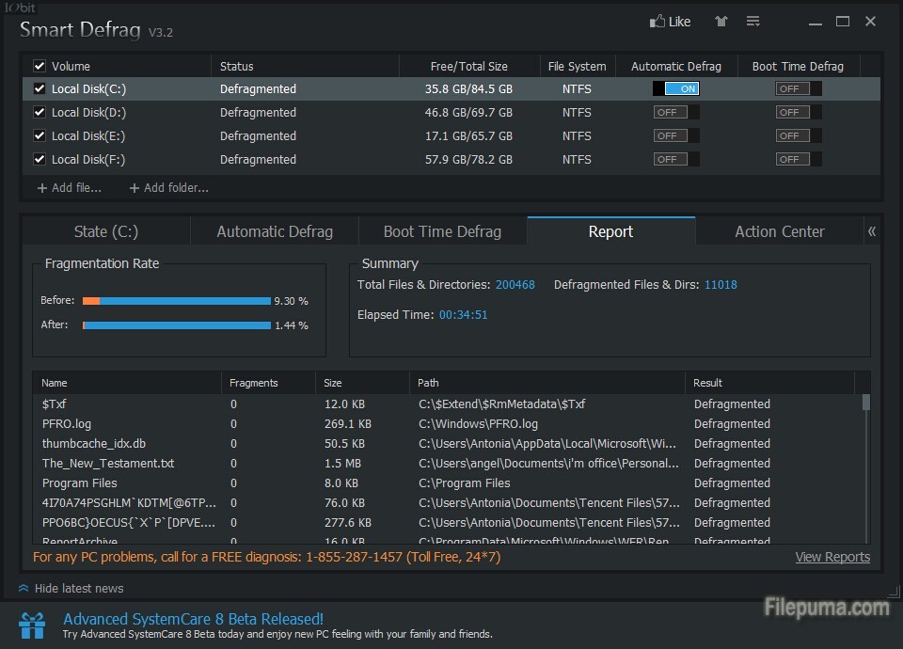
Task: Click the plus icon for Add file
Action: pyautogui.click(x=41, y=188)
